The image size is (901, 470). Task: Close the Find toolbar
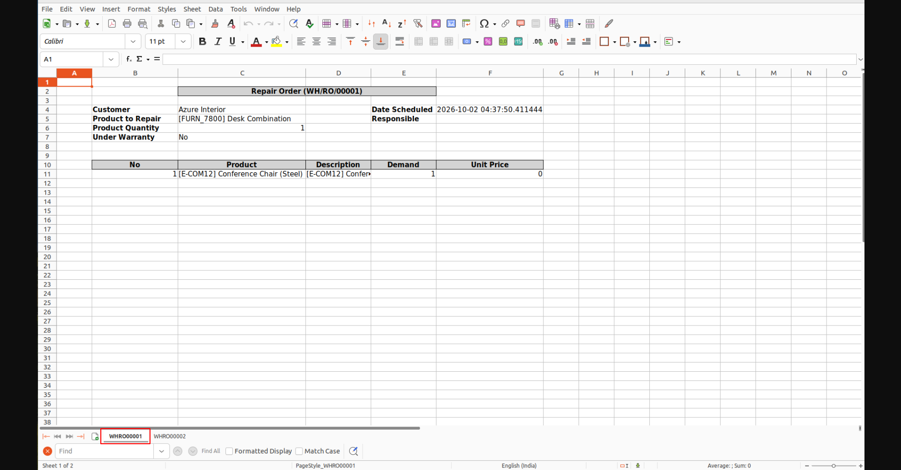(47, 451)
